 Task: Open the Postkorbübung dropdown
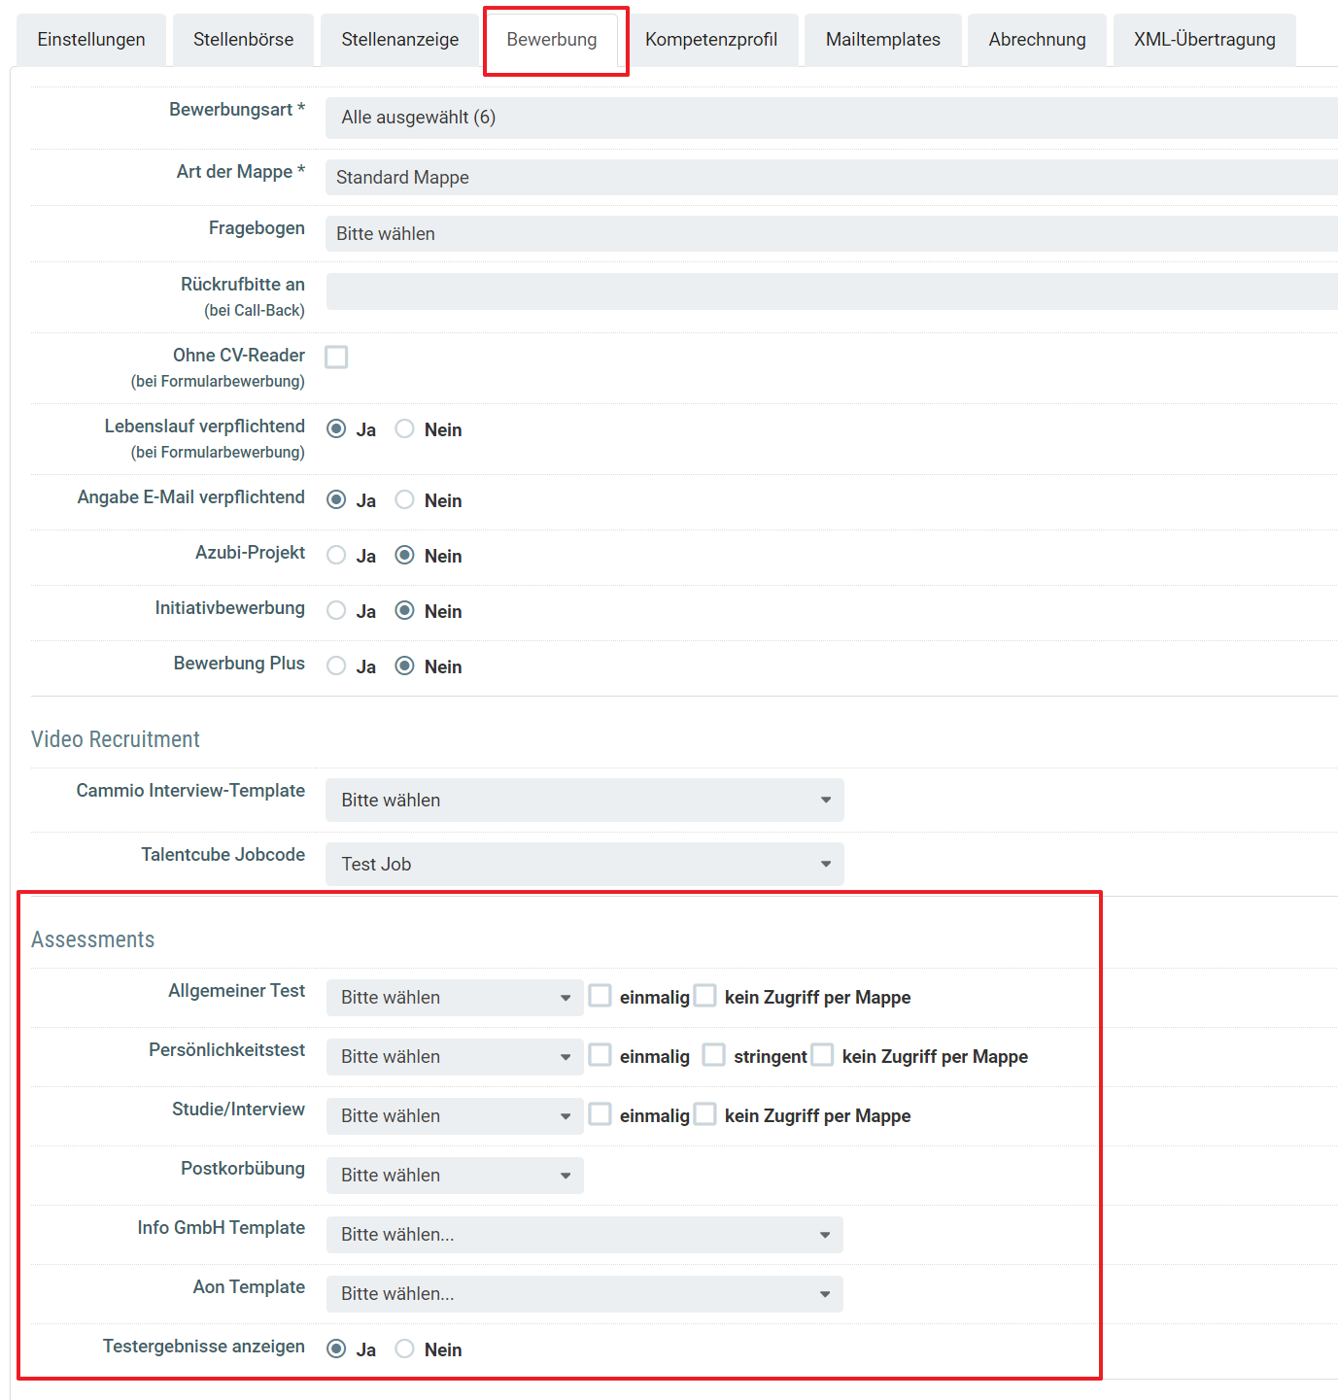(x=455, y=1176)
